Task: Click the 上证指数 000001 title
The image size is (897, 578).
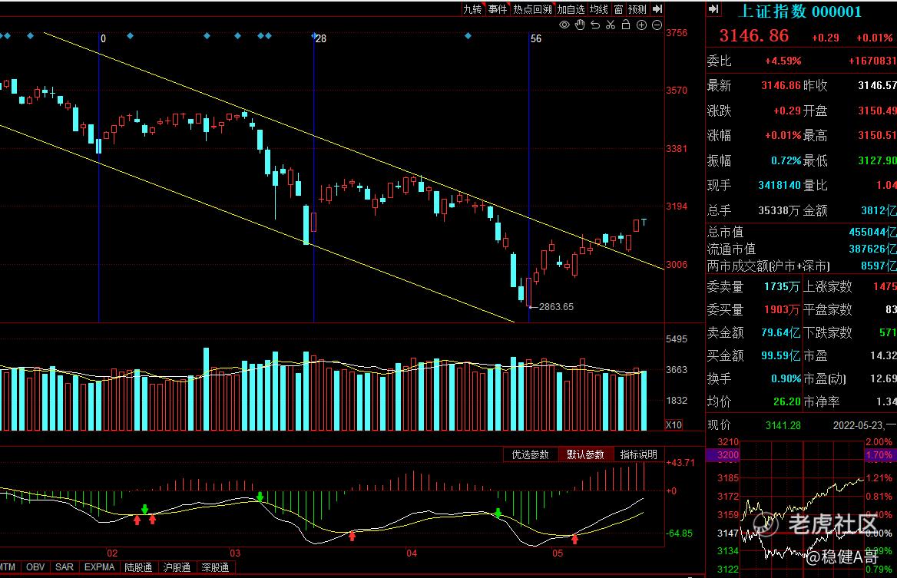Action: [799, 11]
